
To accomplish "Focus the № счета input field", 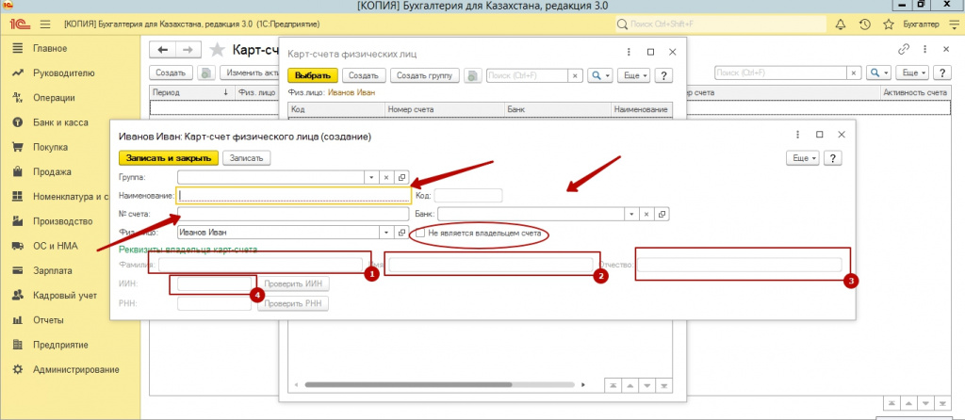I will 293,214.
